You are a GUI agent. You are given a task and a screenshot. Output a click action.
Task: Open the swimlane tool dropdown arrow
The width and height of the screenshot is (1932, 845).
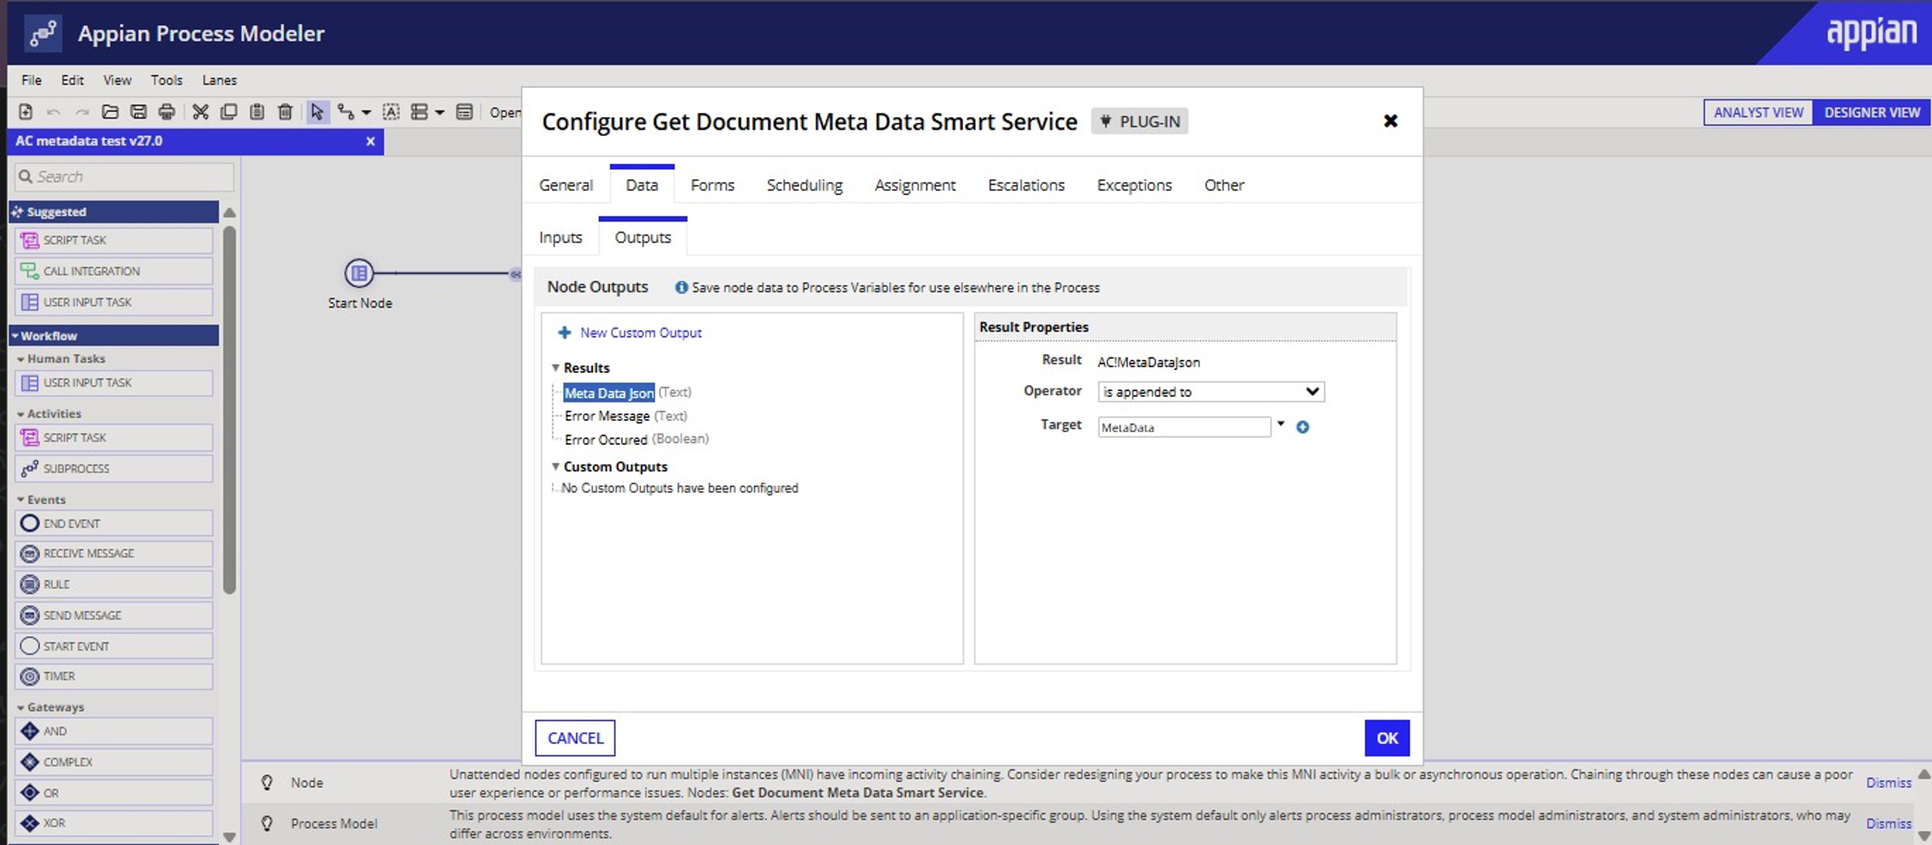(x=440, y=113)
